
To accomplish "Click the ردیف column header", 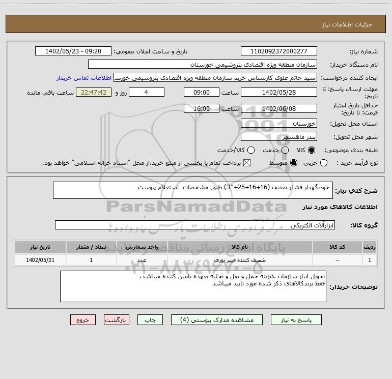I will tap(370, 247).
